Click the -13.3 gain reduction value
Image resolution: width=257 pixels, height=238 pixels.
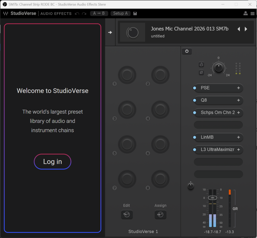[229, 232]
